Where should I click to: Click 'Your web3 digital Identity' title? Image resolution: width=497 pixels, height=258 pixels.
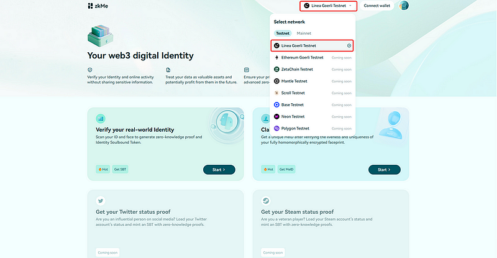pos(140,55)
